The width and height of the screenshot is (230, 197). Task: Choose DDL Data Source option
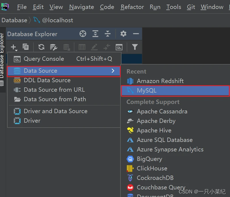point(47,80)
